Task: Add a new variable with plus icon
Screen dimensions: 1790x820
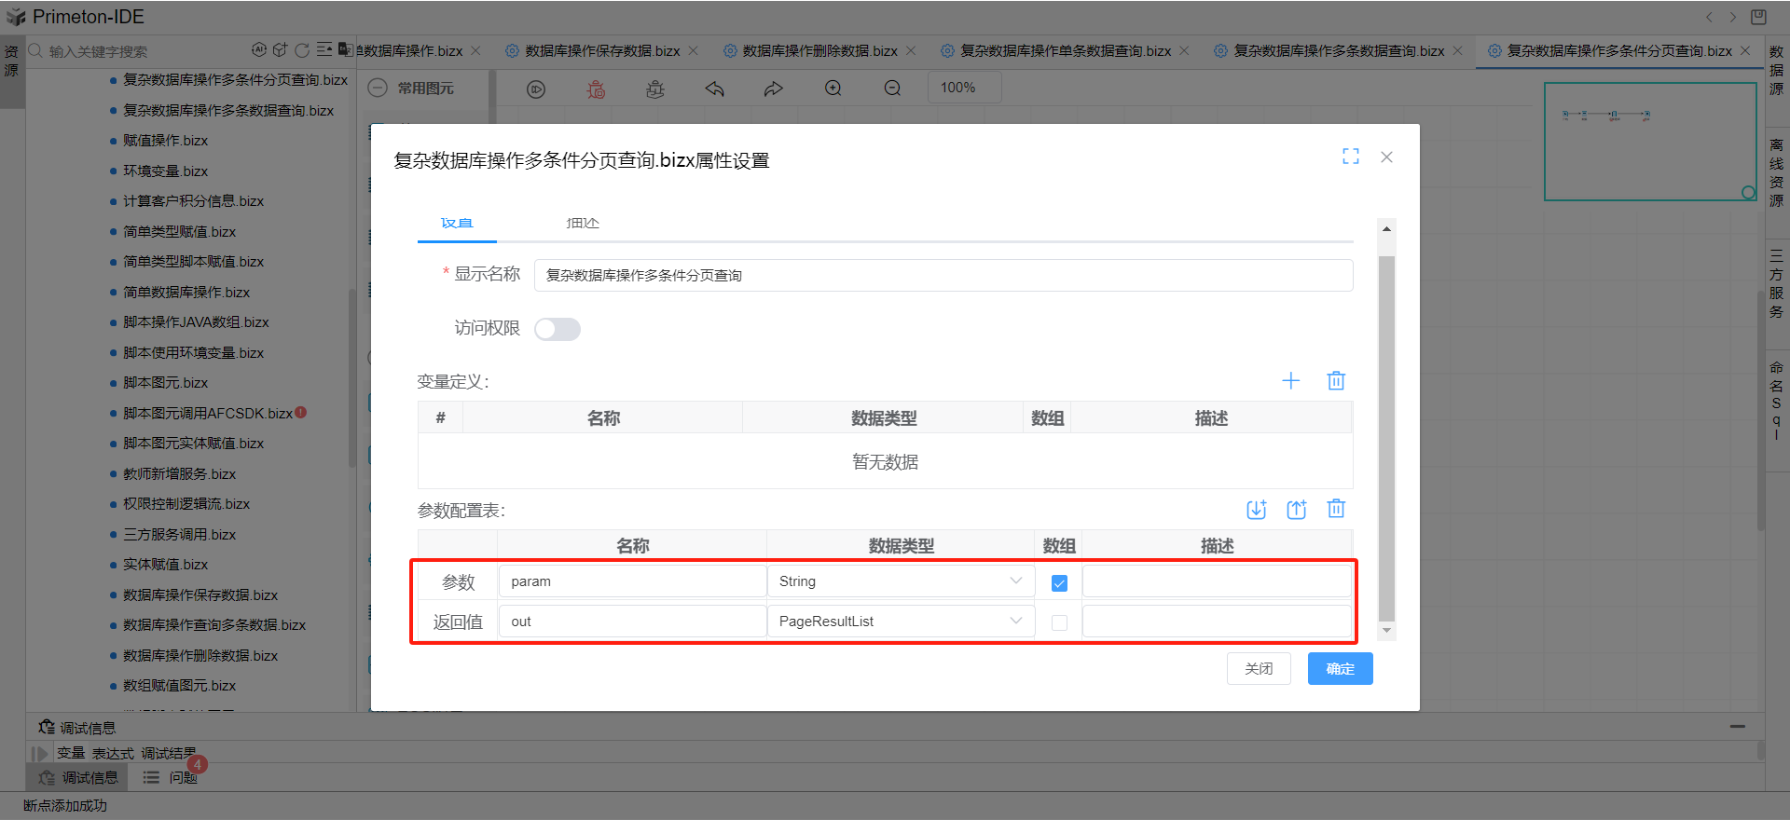Action: 1290,380
